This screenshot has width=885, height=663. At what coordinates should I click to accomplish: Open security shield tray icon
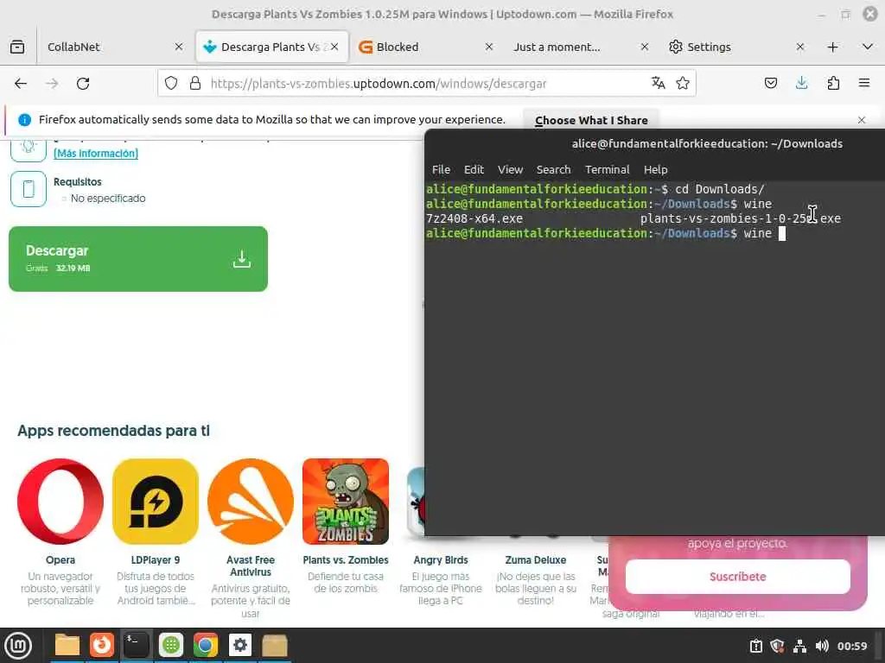(777, 646)
